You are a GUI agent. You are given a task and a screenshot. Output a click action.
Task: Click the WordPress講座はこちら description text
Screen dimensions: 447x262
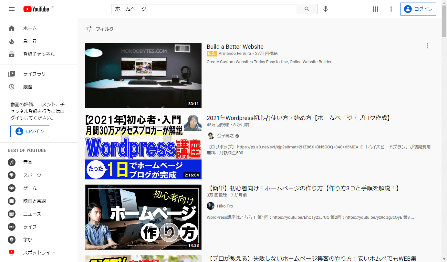tap(310, 217)
